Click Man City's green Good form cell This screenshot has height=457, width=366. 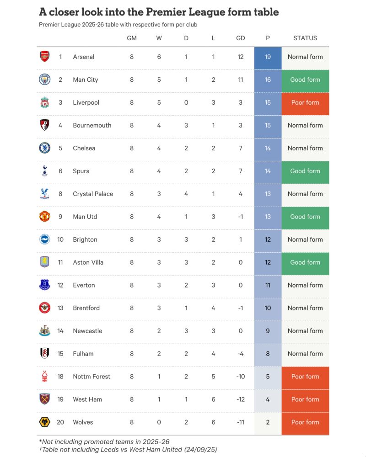pos(305,80)
